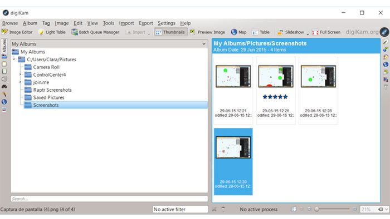Launch the Batch Queue Manager

pos(95,32)
